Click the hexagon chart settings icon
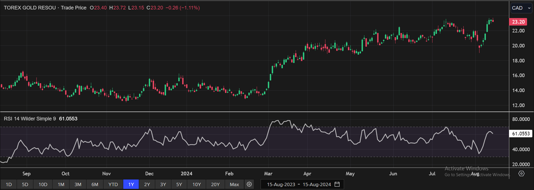The image size is (534, 190). click(521, 174)
